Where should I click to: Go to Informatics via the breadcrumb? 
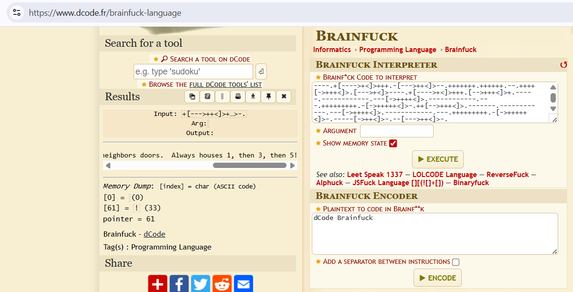332,49
